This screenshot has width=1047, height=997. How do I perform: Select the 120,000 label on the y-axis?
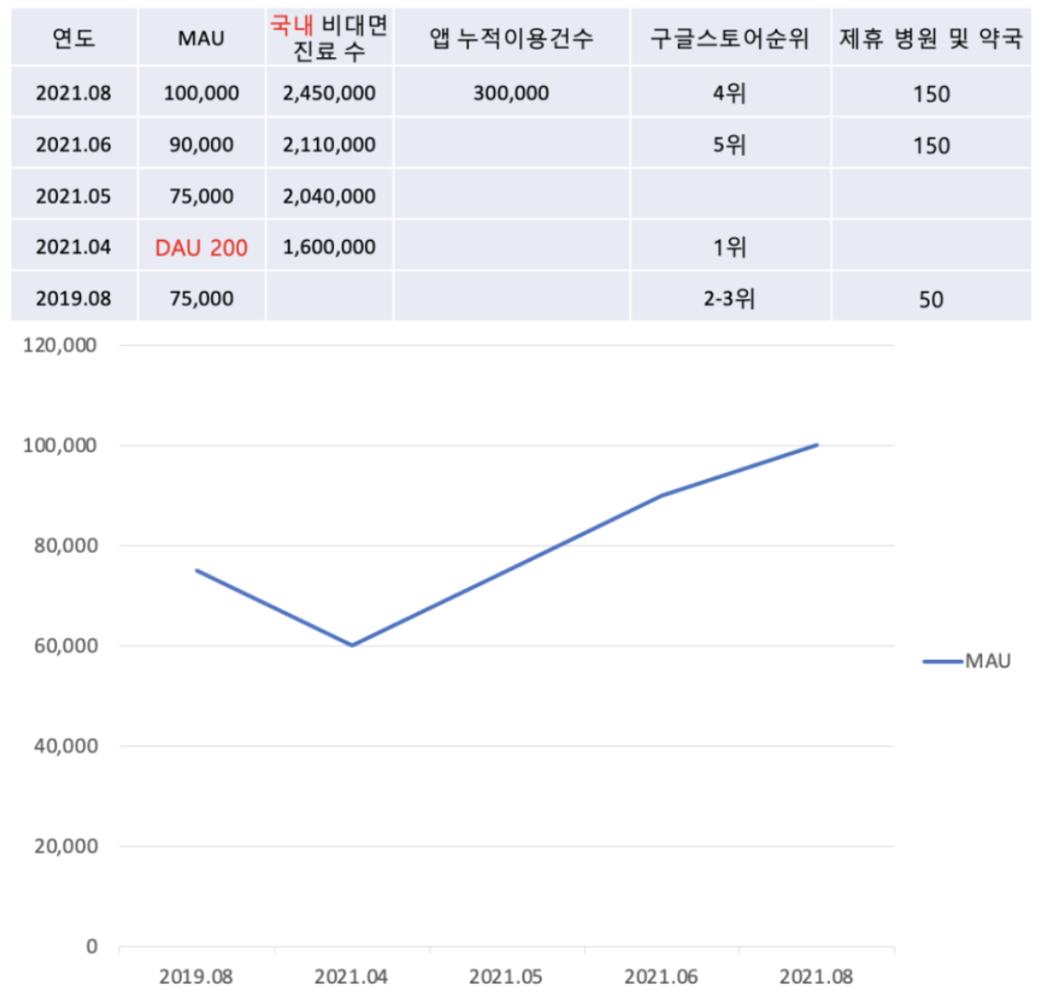(x=60, y=344)
